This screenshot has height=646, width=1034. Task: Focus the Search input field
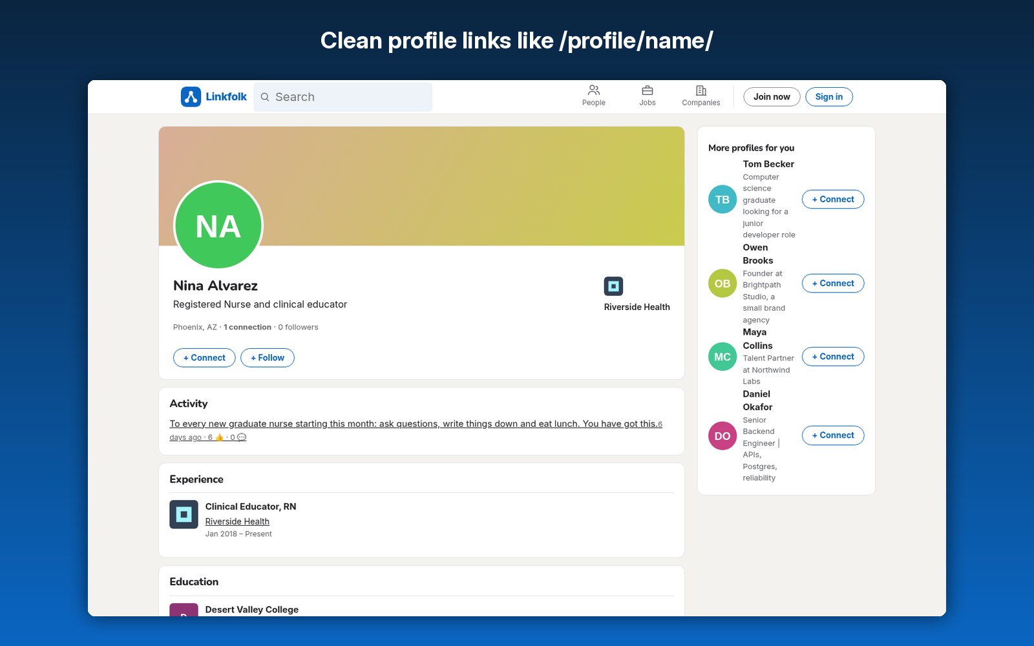pyautogui.click(x=343, y=97)
